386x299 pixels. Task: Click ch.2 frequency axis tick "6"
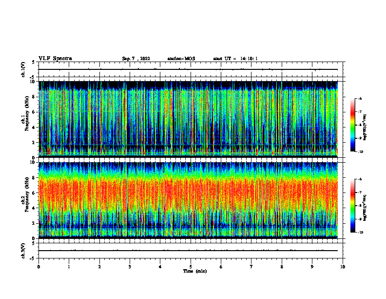[34, 193]
